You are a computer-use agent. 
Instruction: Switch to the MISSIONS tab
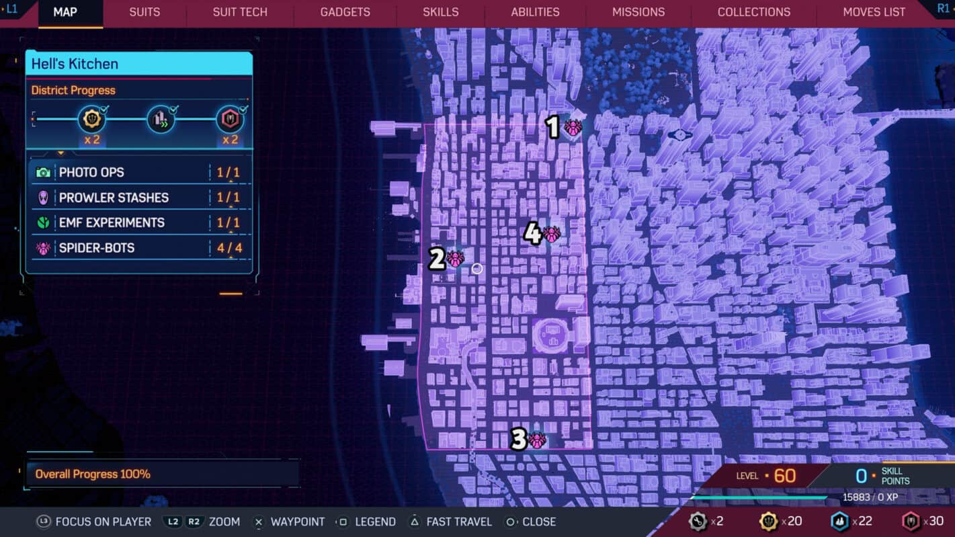tap(638, 12)
